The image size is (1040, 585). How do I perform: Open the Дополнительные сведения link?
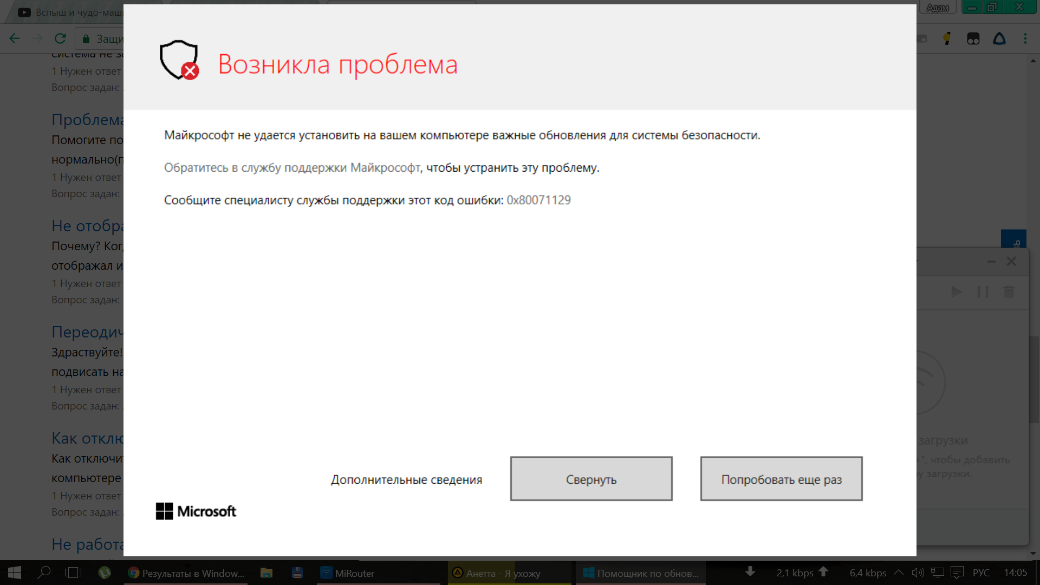[x=406, y=480]
